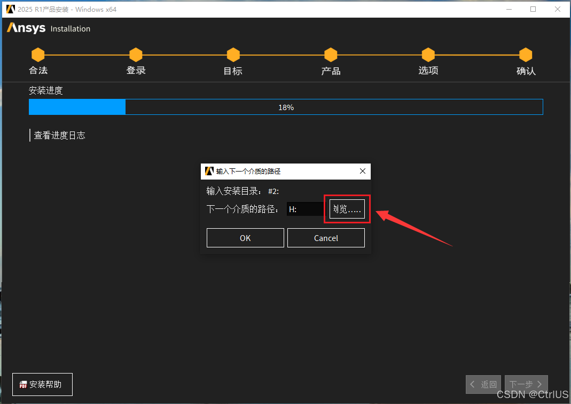Minimize the Ansys installer window
This screenshot has height=404, width=571.
tap(509, 9)
